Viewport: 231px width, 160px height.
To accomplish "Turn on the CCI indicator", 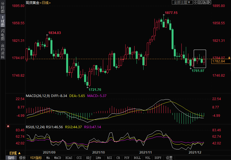I will (x=79, y=158).
